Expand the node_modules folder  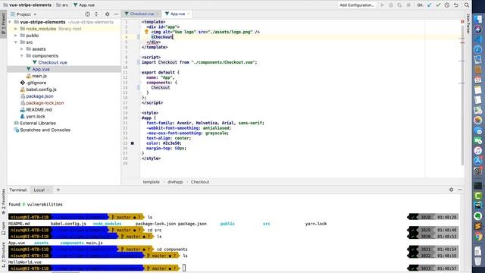[16, 29]
